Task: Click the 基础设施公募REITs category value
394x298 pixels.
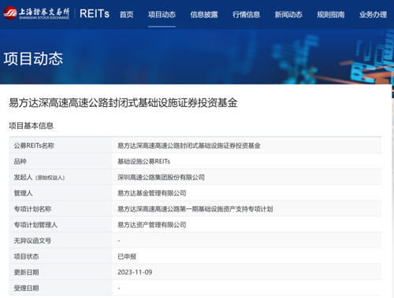Action: click(x=144, y=161)
